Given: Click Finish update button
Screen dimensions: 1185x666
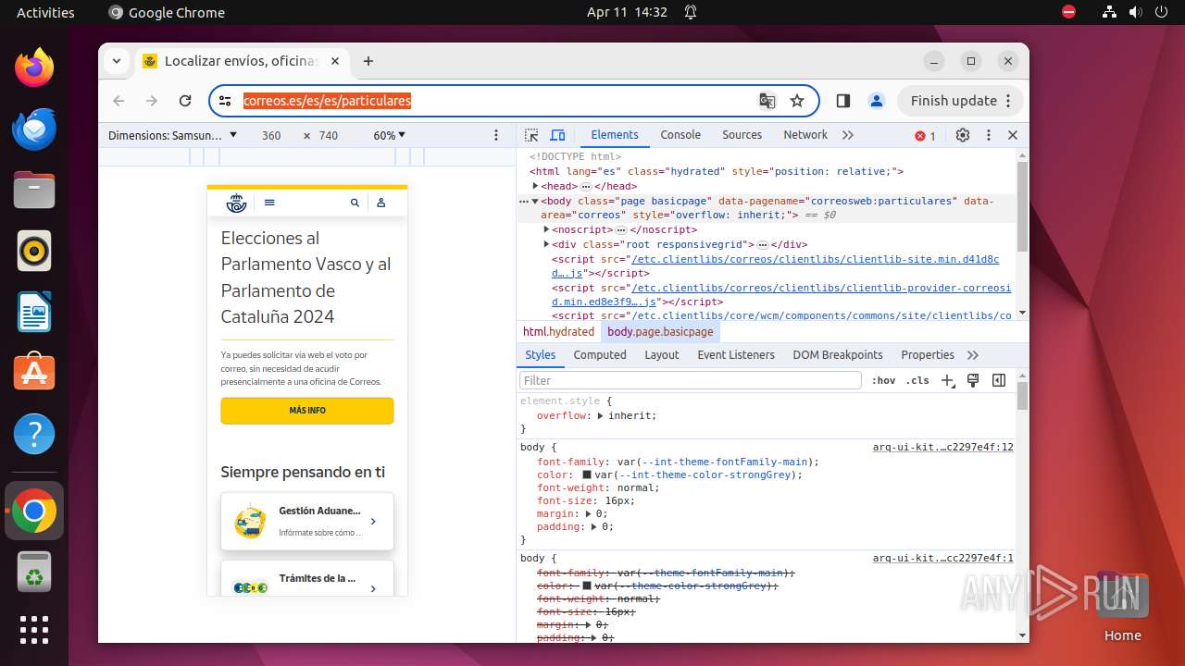Looking at the screenshot, I should pyautogui.click(x=959, y=101).
